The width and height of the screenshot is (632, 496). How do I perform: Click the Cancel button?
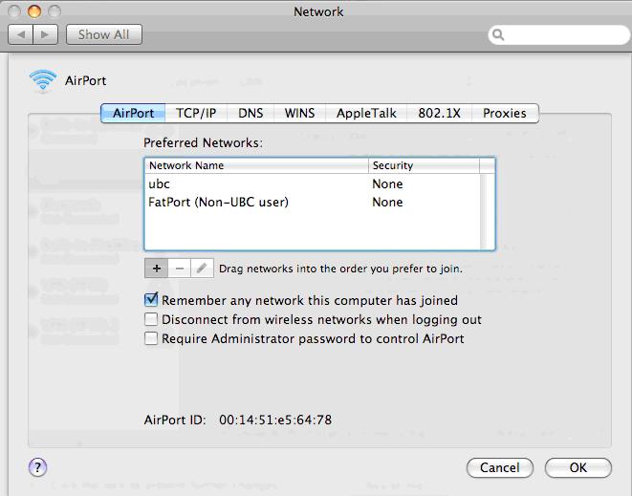499,468
